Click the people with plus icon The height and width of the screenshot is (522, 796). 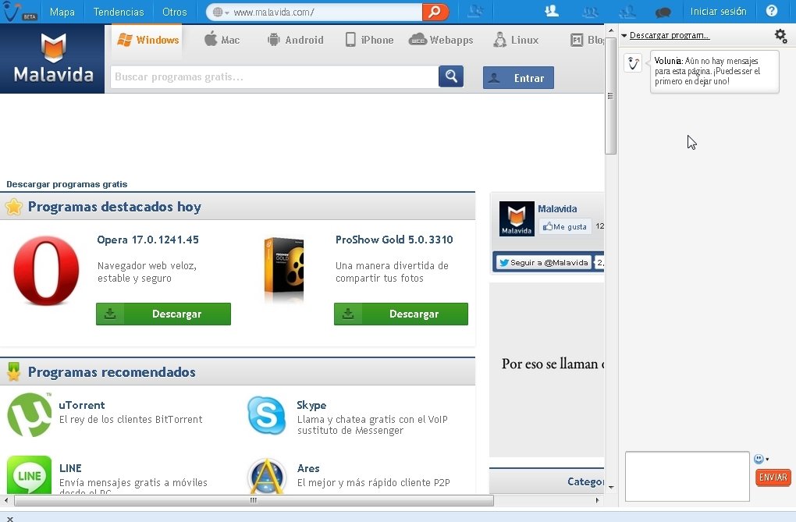coord(627,12)
